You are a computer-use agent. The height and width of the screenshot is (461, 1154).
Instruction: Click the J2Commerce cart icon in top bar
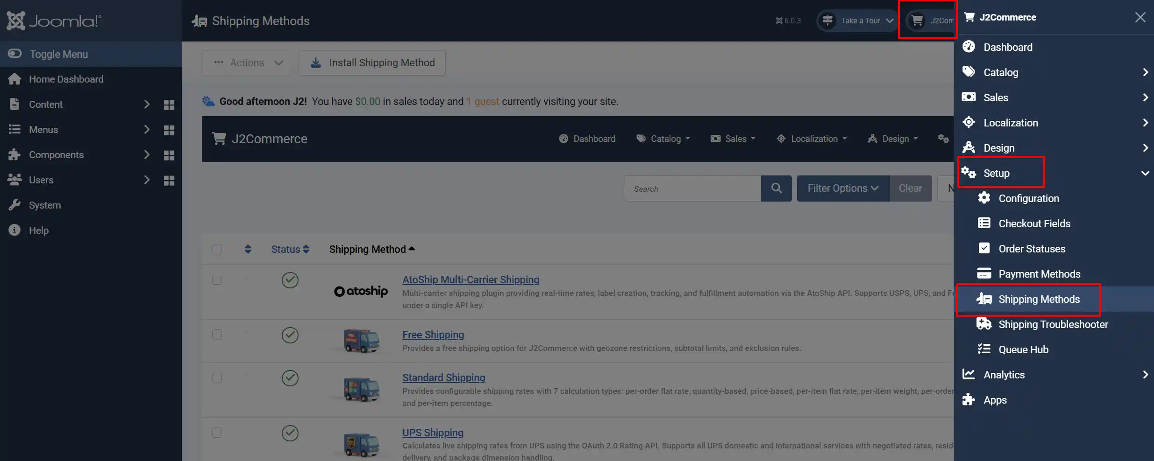tap(917, 21)
